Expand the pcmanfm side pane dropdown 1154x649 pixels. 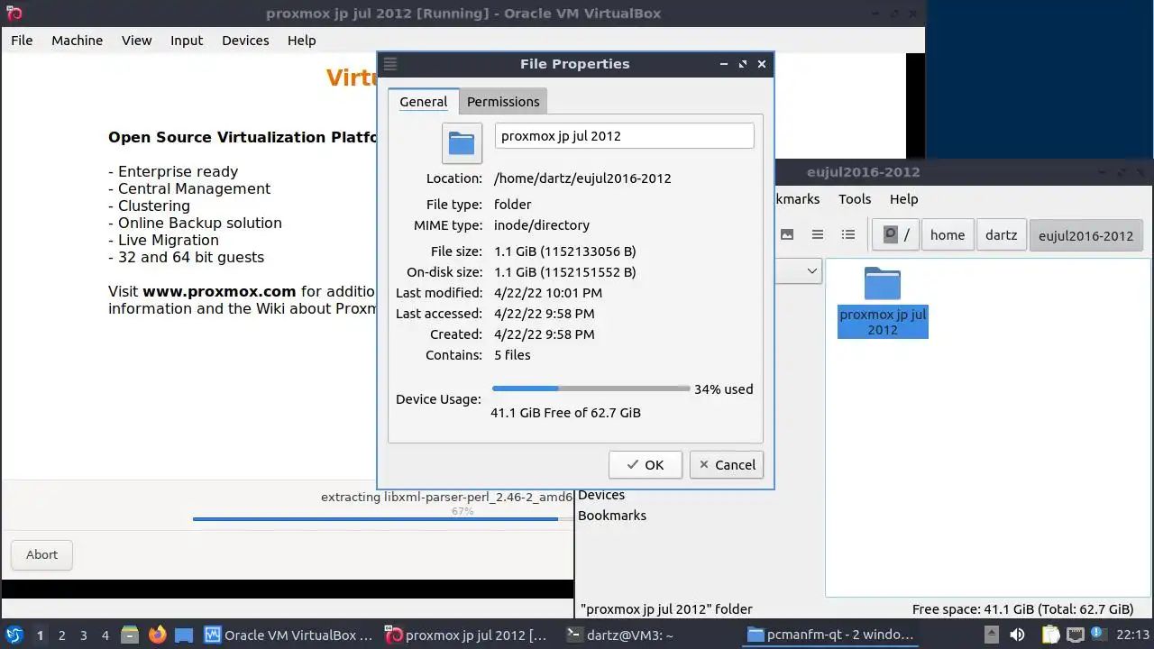pyautogui.click(x=811, y=270)
